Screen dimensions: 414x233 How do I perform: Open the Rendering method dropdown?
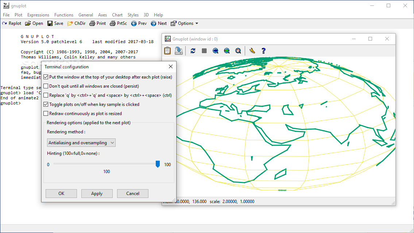click(x=81, y=142)
